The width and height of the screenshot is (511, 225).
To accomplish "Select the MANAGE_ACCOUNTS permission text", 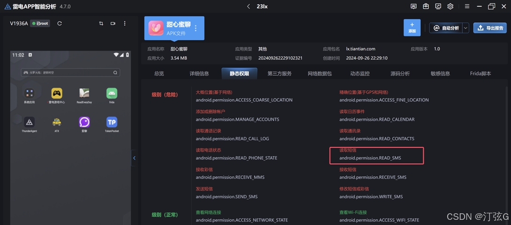I will (x=238, y=119).
